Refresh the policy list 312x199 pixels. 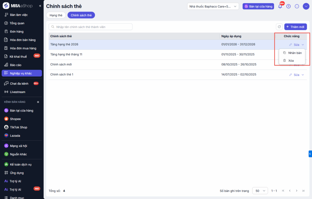pyautogui.click(x=279, y=27)
